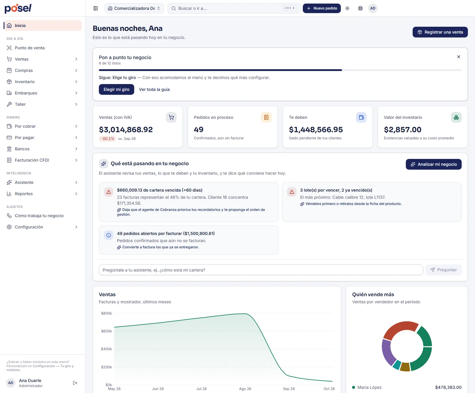Collapse the sidebar with the panel icon
The width and height of the screenshot is (475, 393).
tap(96, 8)
